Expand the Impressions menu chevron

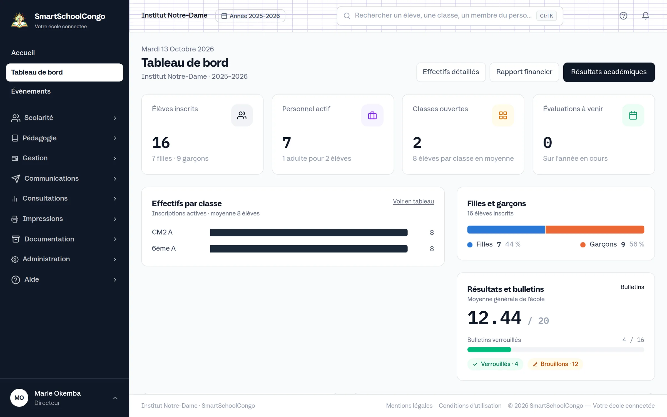click(115, 219)
